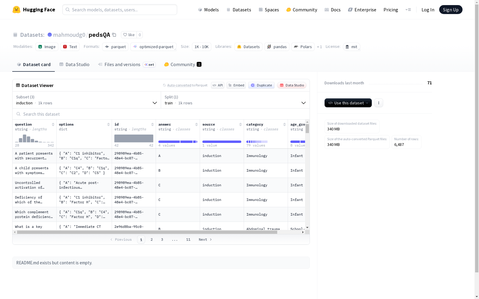479x299 pixels.
Task: Click the Hugging Face logo icon
Action: click(16, 10)
